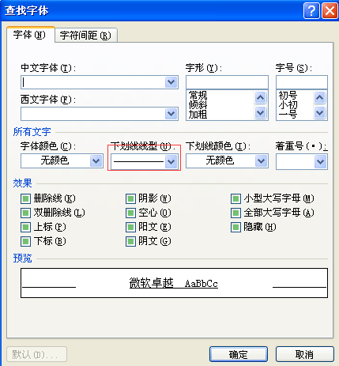This screenshot has width=339, height=366.
Task: Open the 字体颜色 color dropdown
Action: 96,161
